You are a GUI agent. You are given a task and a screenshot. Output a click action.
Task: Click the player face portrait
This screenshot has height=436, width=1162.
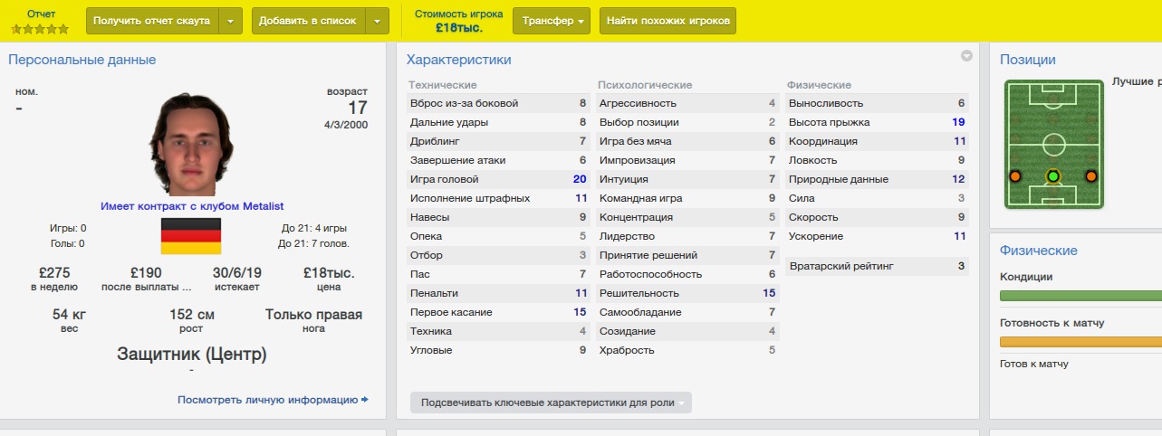tap(191, 144)
